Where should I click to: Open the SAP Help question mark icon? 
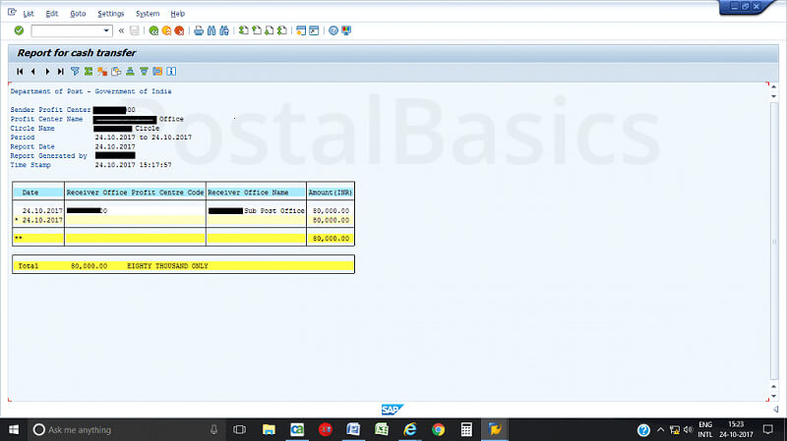(x=333, y=30)
